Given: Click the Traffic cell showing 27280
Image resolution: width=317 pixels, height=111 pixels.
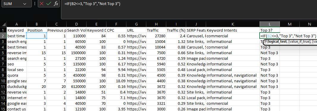Looking at the screenshot, I should [x=156, y=36].
